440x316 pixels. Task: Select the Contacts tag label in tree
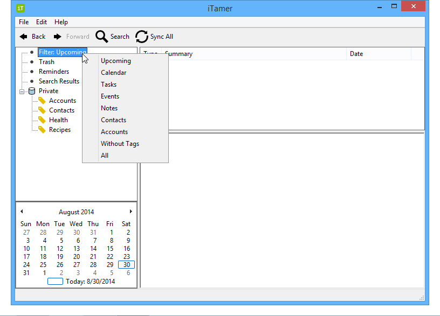(61, 110)
